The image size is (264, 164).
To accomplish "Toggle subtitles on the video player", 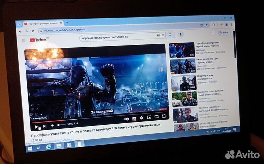I will [134, 119].
